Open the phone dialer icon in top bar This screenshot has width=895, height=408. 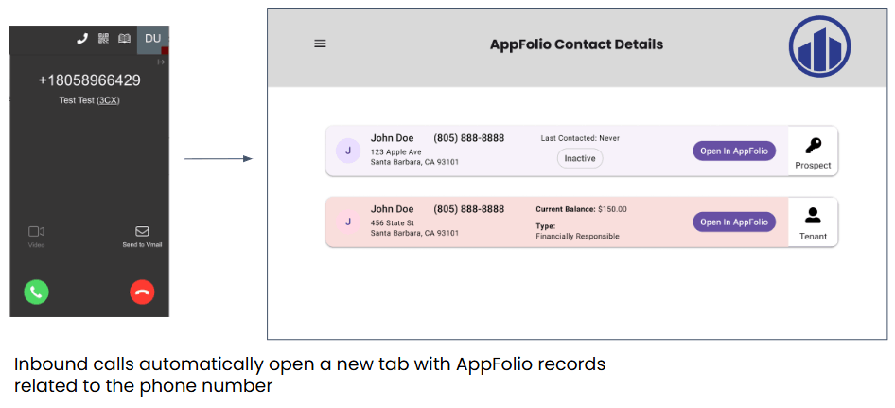tap(82, 38)
